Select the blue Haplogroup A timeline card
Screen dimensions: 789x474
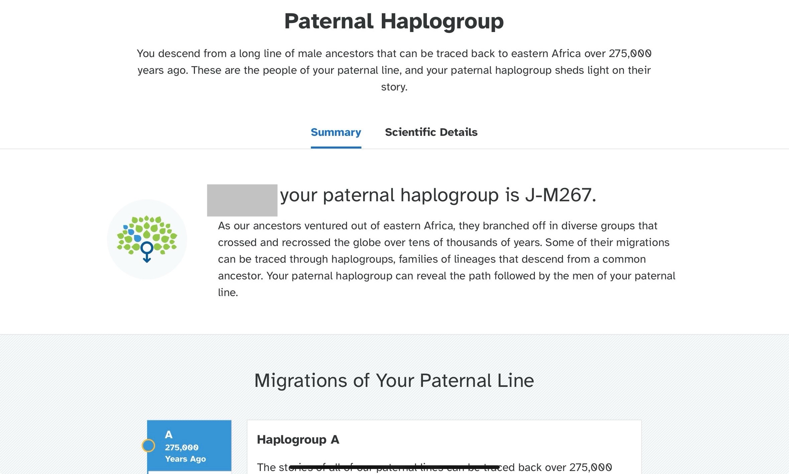189,446
